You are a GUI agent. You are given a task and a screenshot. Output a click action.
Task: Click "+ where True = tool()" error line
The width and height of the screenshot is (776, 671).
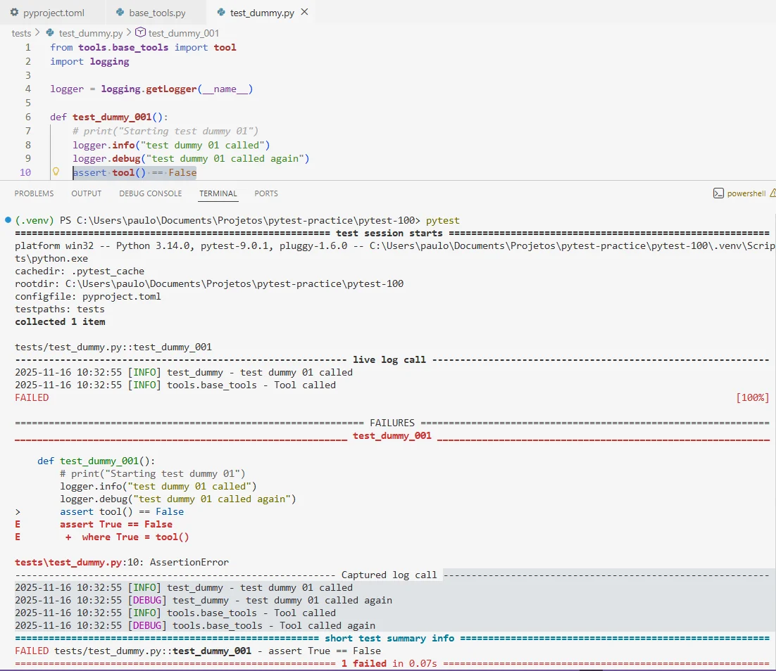pyautogui.click(x=127, y=537)
